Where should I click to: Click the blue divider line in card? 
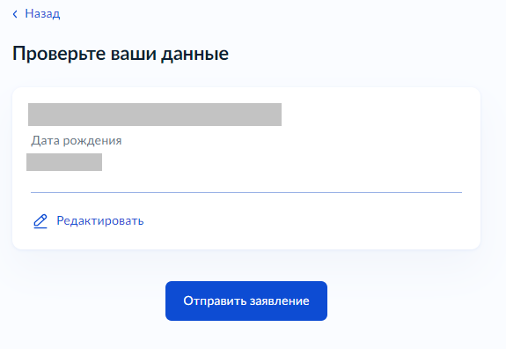[x=246, y=192]
